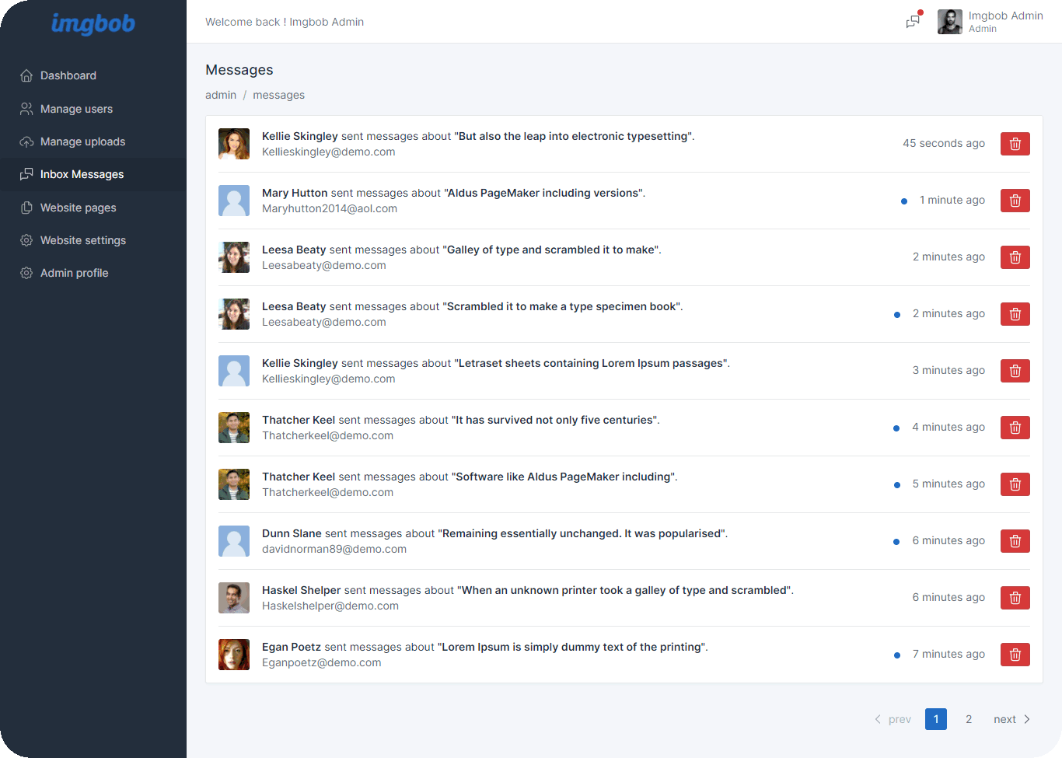Click email Eganpoetz@demo.com
The height and width of the screenshot is (758, 1062).
[322, 662]
